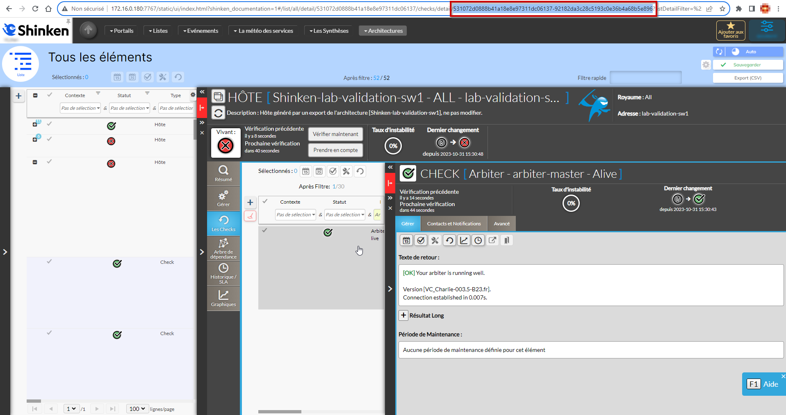This screenshot has height=415, width=786.
Task: Click the host refresh icon beside Description
Action: click(x=219, y=113)
